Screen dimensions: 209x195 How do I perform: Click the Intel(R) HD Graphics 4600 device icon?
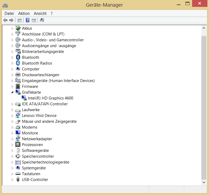point(24,98)
